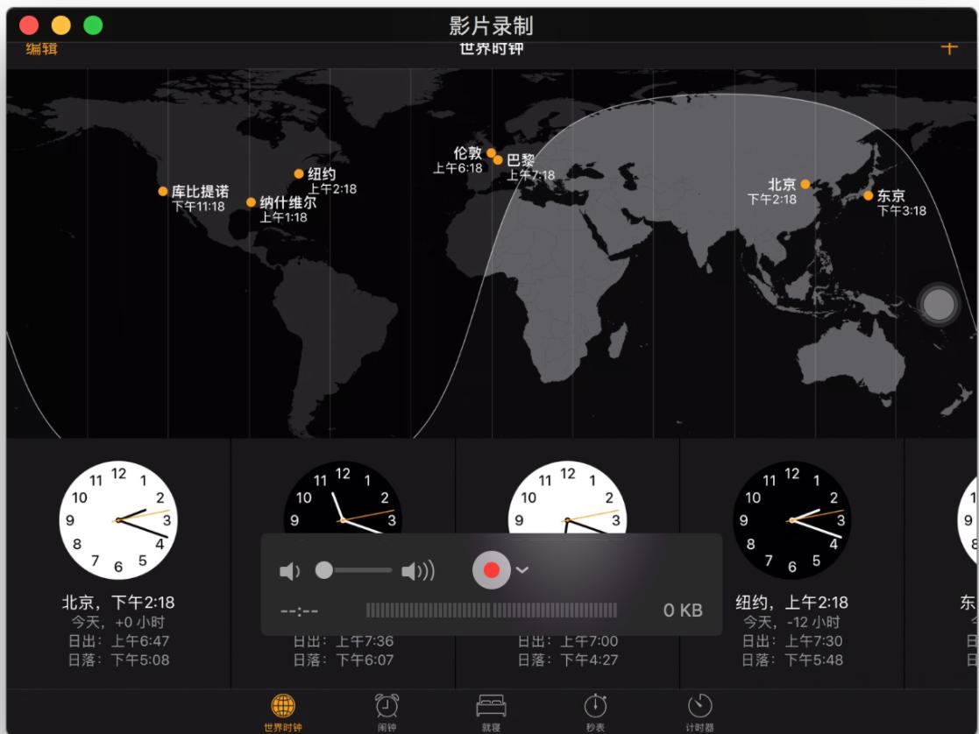This screenshot has height=734, width=979.
Task: Click the gray circular button on the map's right edge
Action: pos(938,305)
